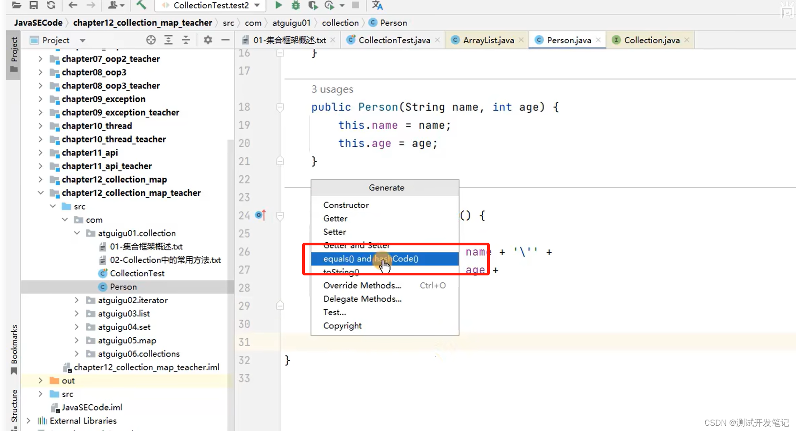Expand atguigu04.set package arrow
Viewport: 796px width, 431px height.
pyautogui.click(x=77, y=327)
